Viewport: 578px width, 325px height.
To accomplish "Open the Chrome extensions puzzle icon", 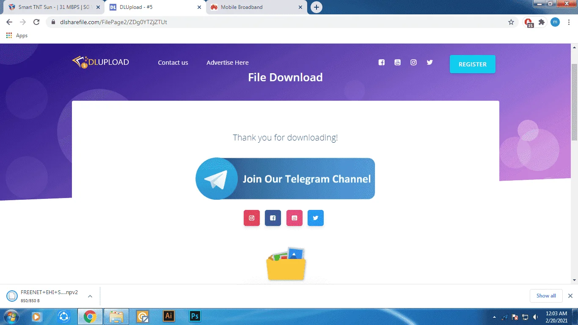I will pyautogui.click(x=542, y=22).
